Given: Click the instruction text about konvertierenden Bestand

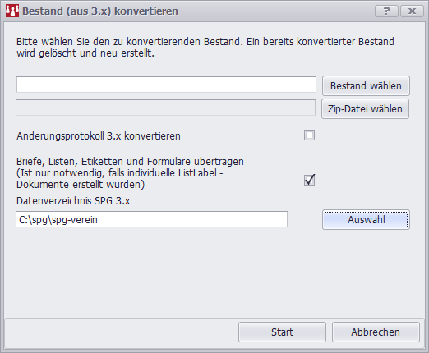Looking at the screenshot, I should pos(205,47).
